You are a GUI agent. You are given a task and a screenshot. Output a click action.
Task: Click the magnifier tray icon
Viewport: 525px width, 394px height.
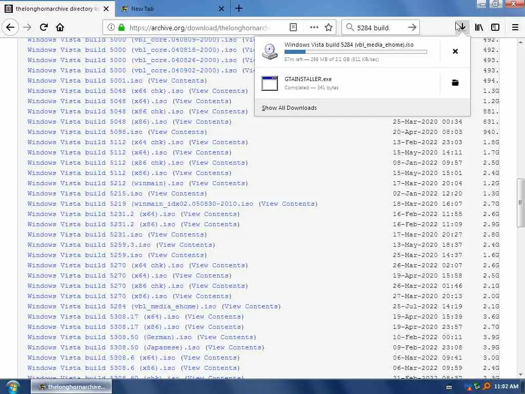click(x=487, y=387)
